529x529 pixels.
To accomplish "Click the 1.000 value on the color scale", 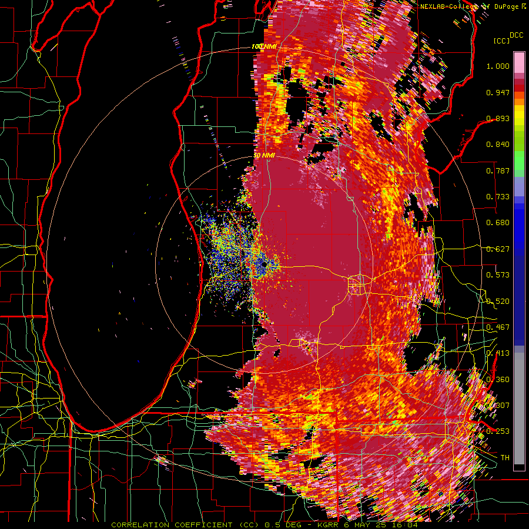I will [x=498, y=66].
